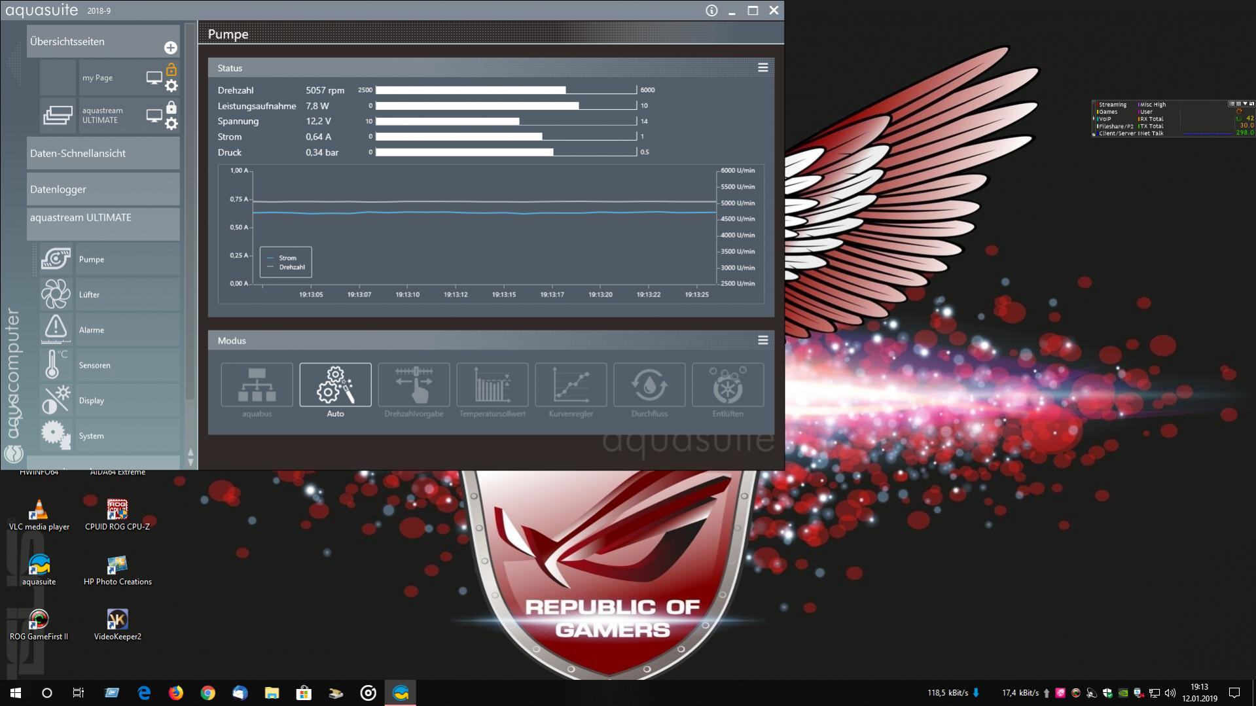Click the sidebar vertical scrollbar

pyautogui.click(x=190, y=213)
